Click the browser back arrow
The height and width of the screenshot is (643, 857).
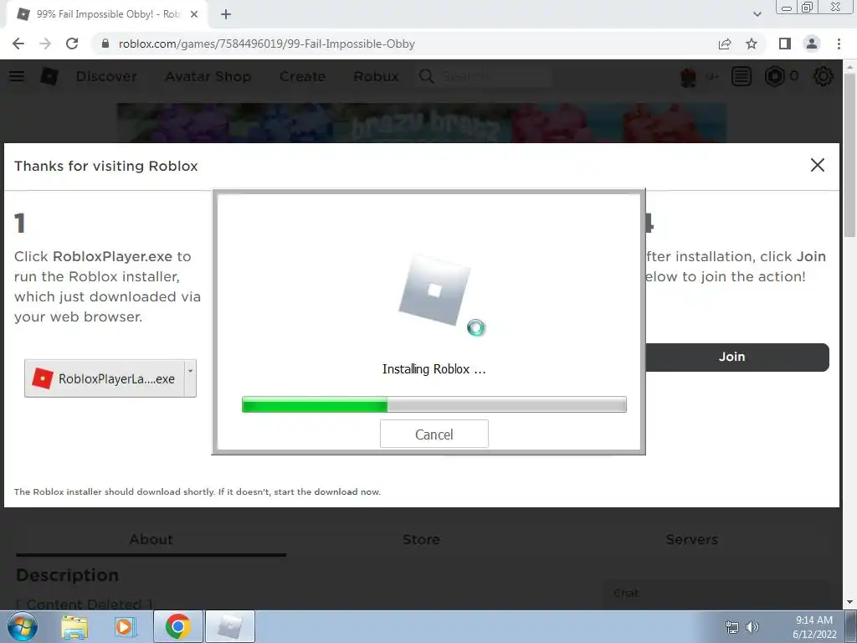point(18,44)
